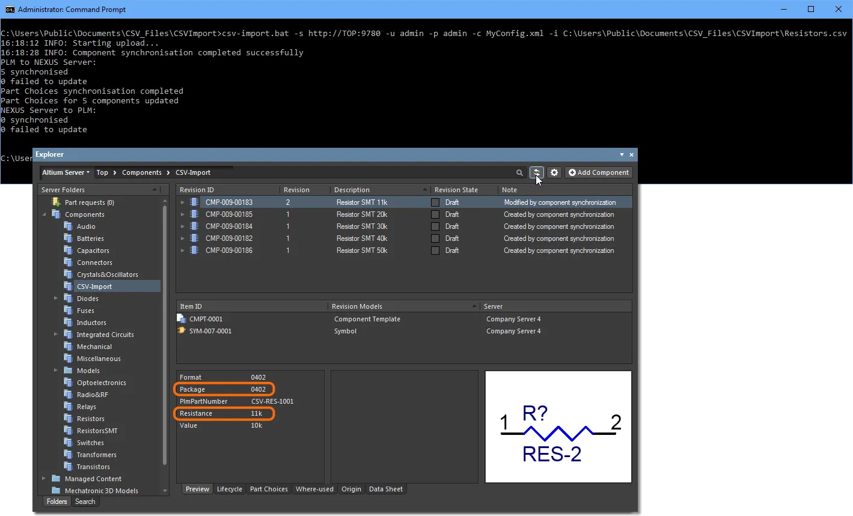Close the Explorer panel

631,155
